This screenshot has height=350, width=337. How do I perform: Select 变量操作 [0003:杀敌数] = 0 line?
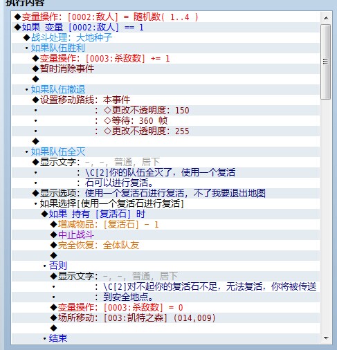pos(165,308)
